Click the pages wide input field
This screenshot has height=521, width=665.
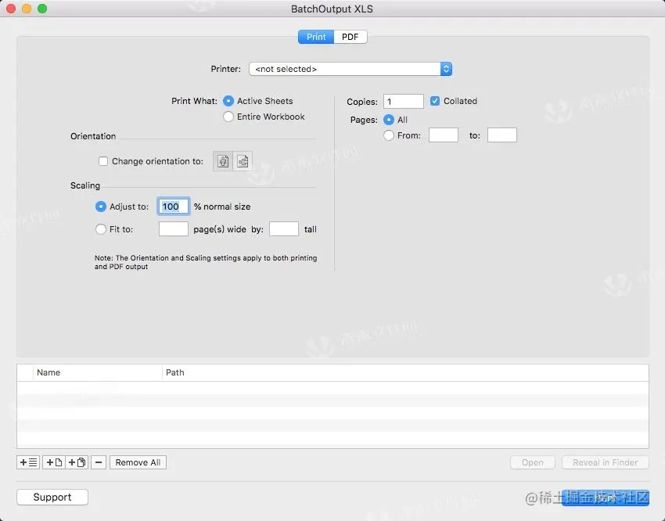point(174,229)
